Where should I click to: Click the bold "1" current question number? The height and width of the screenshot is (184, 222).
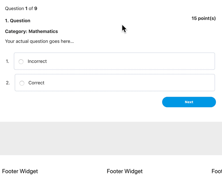26,8
